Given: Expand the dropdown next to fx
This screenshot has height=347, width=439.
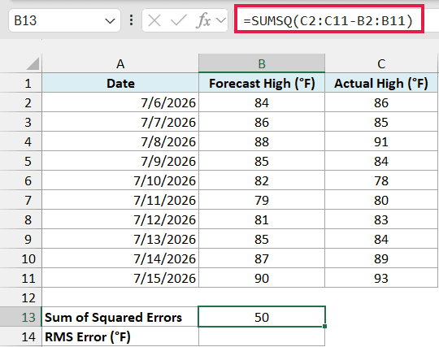Looking at the screenshot, I should pyautogui.click(x=221, y=20).
